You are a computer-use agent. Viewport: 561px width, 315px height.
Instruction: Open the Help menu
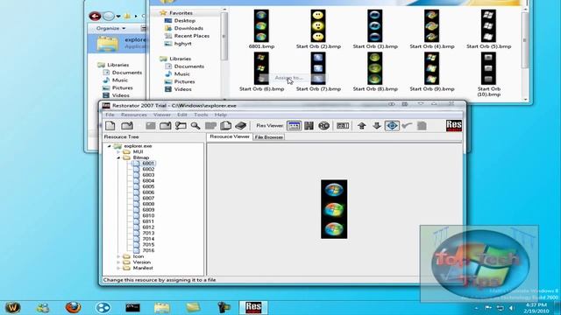pyautogui.click(x=220, y=115)
